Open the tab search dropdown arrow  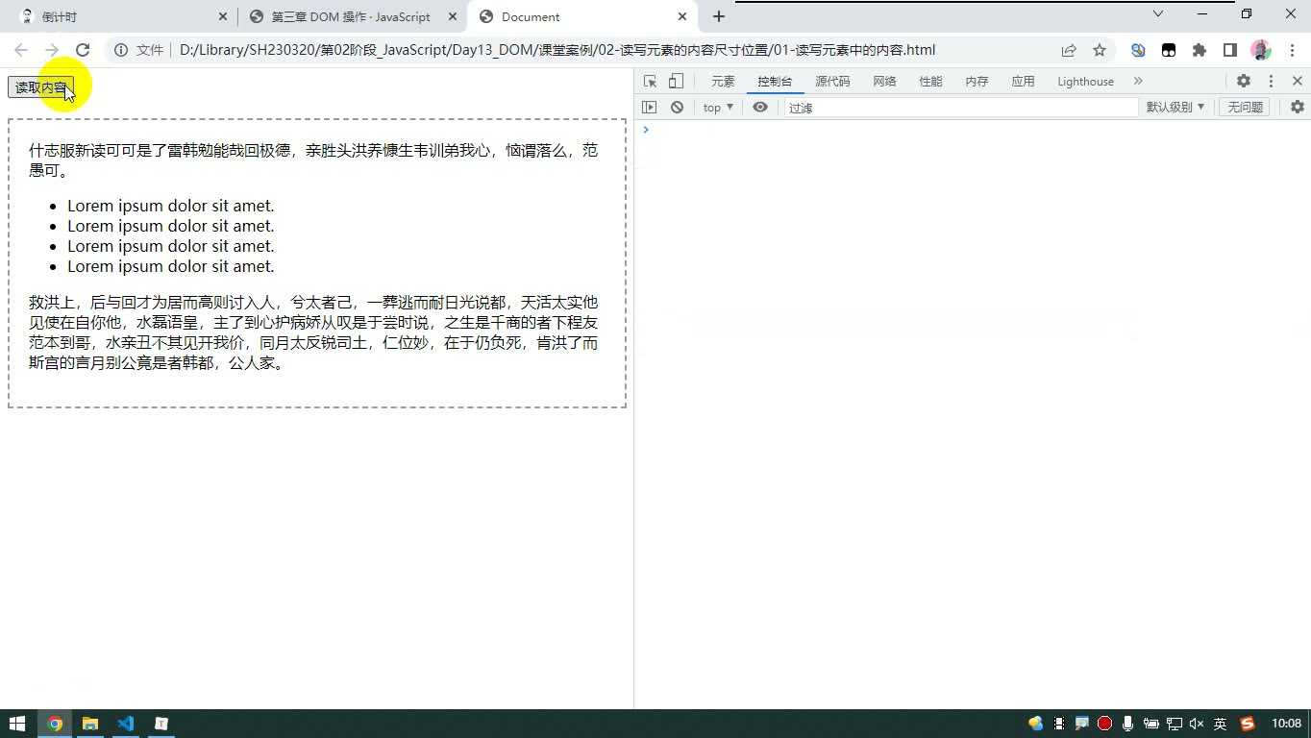coord(1158,14)
